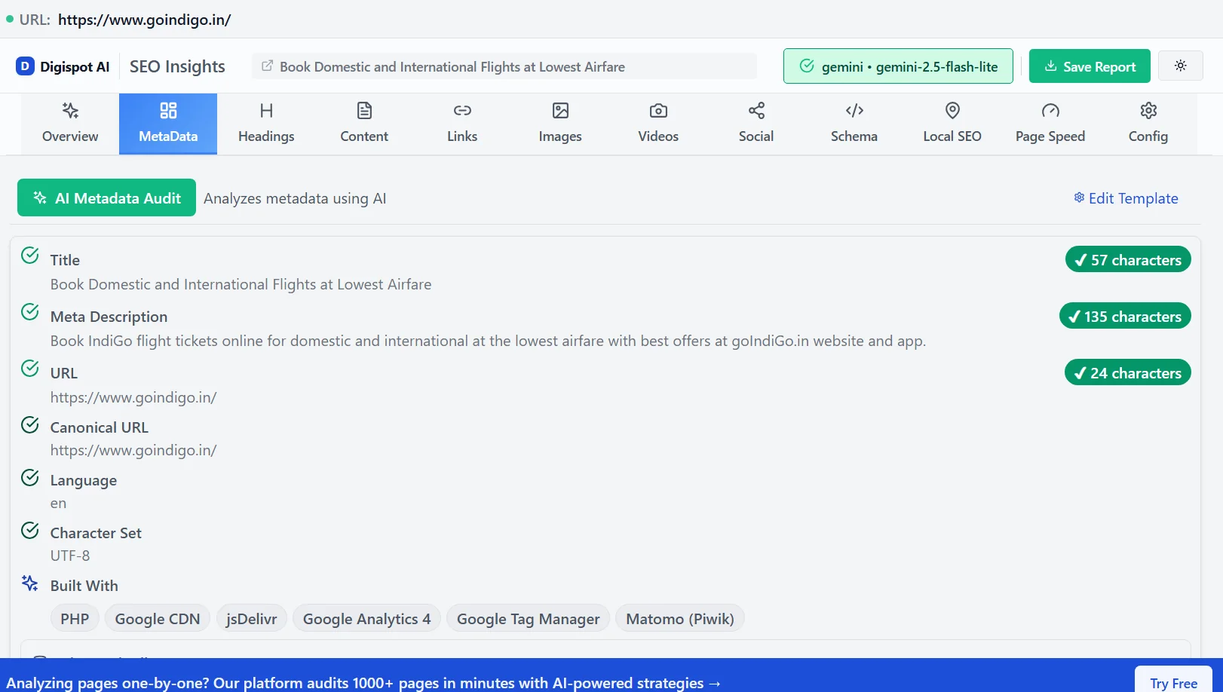
Task: Select the Google Analytics 4 chip
Action: tap(367, 619)
